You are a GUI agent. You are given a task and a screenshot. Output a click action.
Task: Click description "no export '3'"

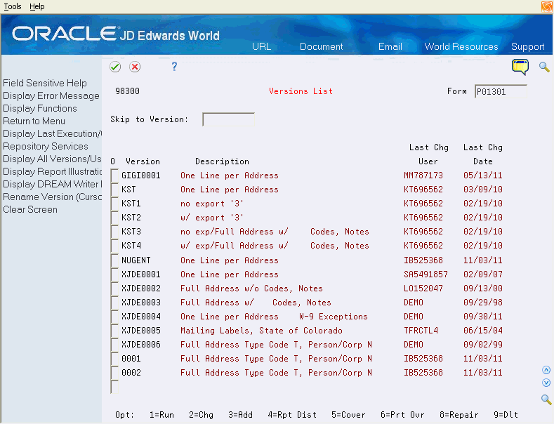click(x=212, y=204)
